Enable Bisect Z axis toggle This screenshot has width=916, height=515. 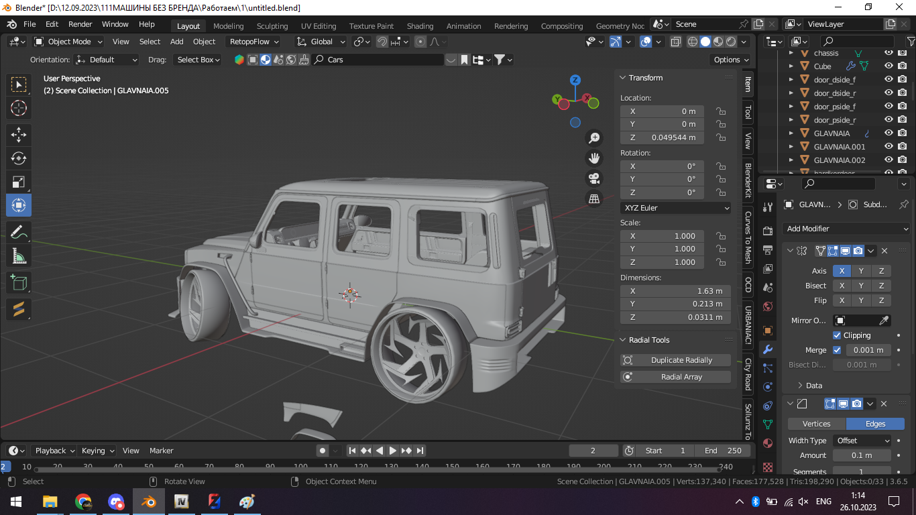point(881,286)
